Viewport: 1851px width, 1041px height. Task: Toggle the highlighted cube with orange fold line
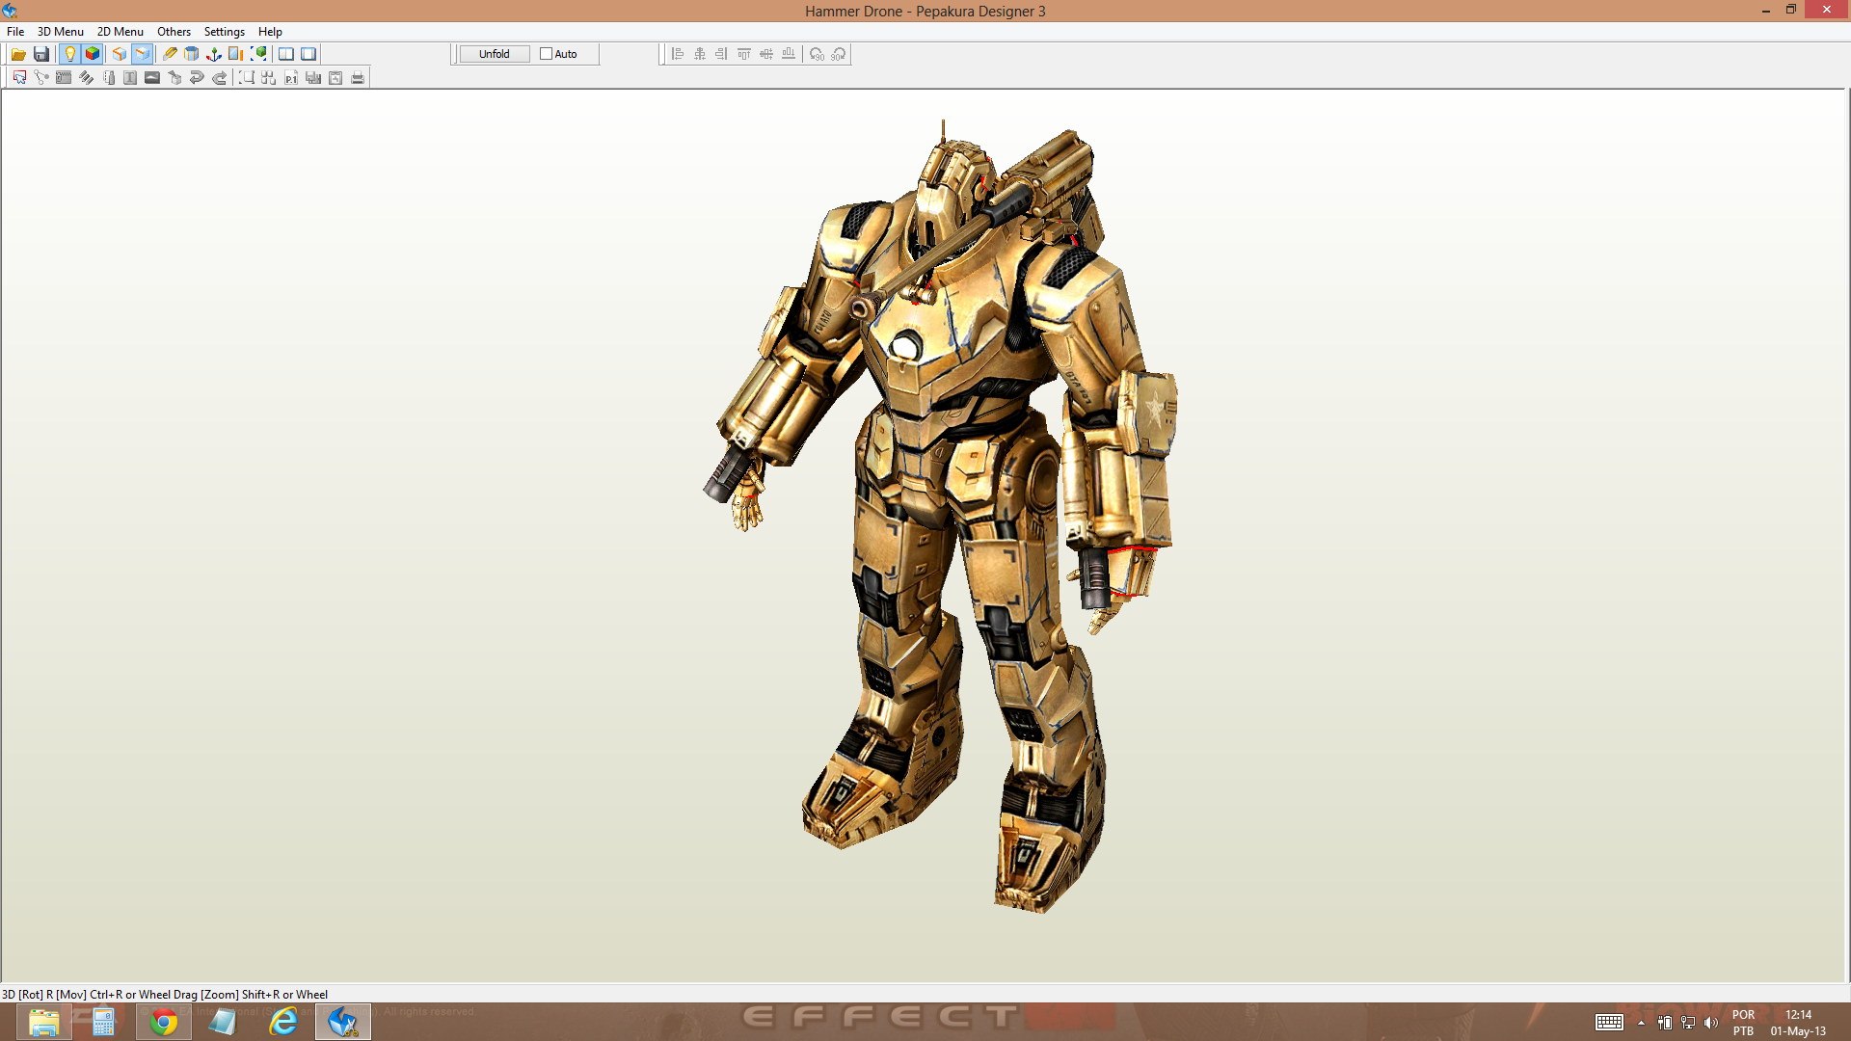click(x=143, y=54)
